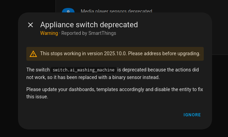The width and height of the screenshot is (228, 137).
Task: Click the words The switch before the code
Action: pyautogui.click(x=38, y=70)
